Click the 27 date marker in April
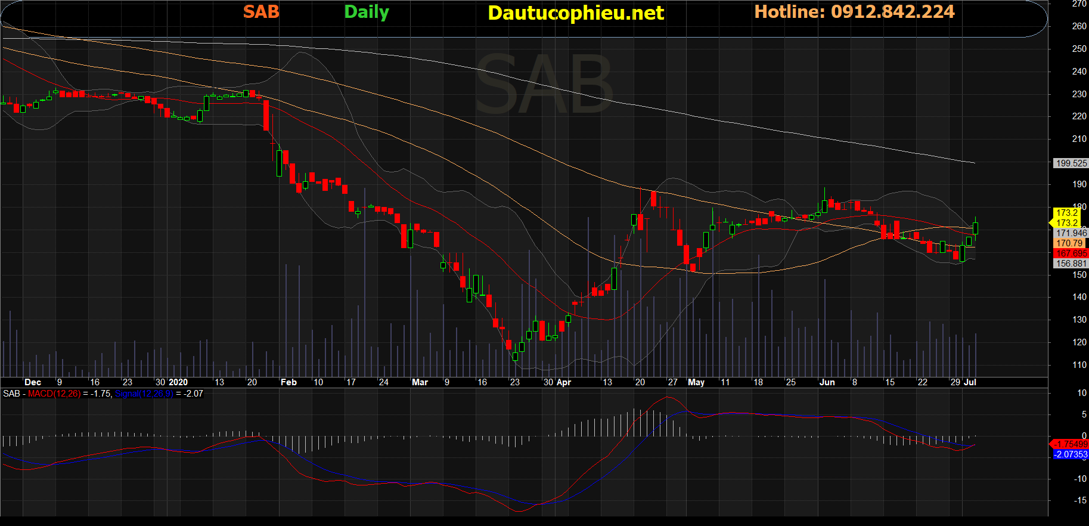This screenshot has width=1089, height=526. [672, 382]
